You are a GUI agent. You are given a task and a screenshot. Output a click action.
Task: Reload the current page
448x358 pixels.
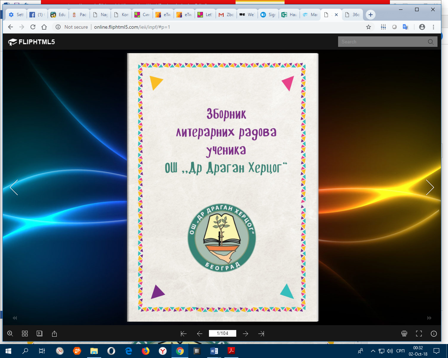click(33, 27)
